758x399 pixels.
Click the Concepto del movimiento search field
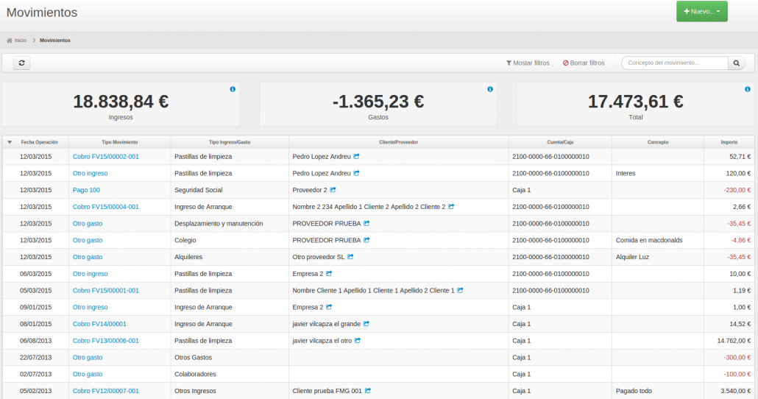(674, 63)
